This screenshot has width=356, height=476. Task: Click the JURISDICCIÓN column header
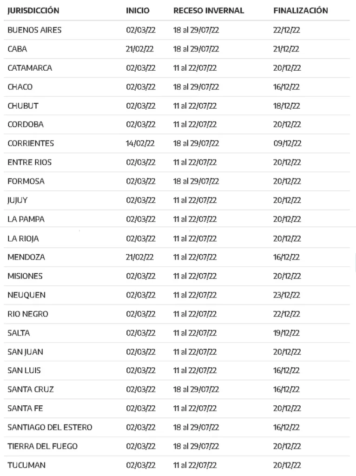(33, 11)
